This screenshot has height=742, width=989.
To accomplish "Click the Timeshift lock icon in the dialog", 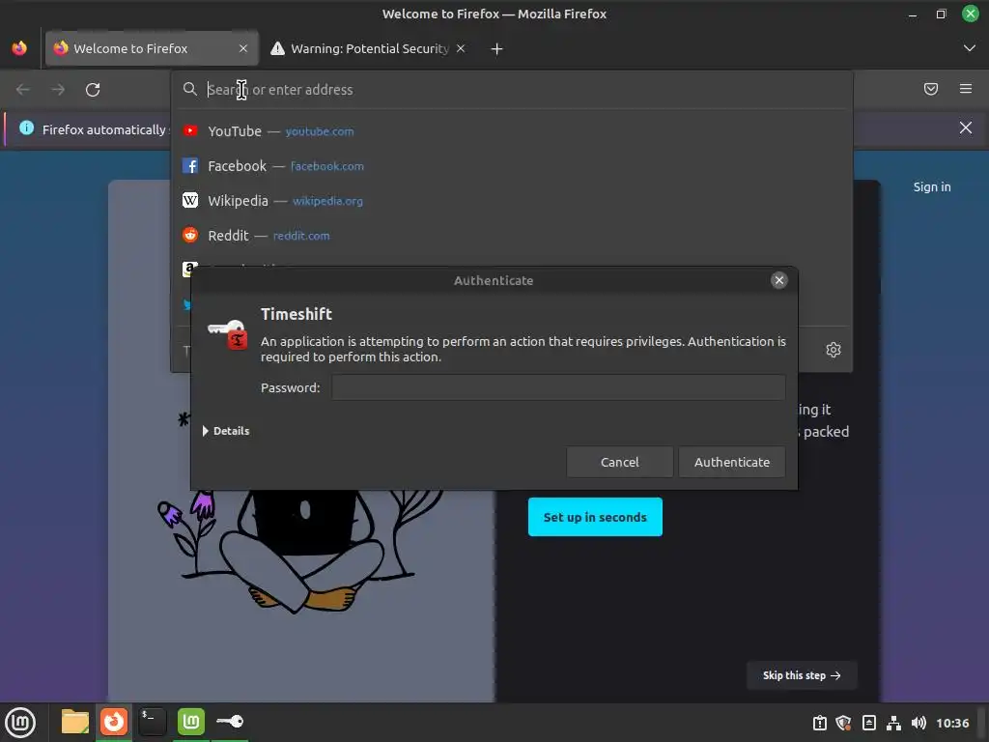I will coord(228,334).
